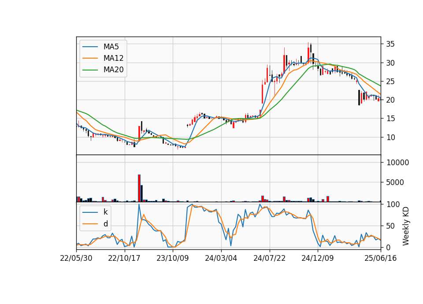This screenshot has height=304, width=423.
Task: Click the 23/10/09 date axis label
Action: [x=173, y=258]
